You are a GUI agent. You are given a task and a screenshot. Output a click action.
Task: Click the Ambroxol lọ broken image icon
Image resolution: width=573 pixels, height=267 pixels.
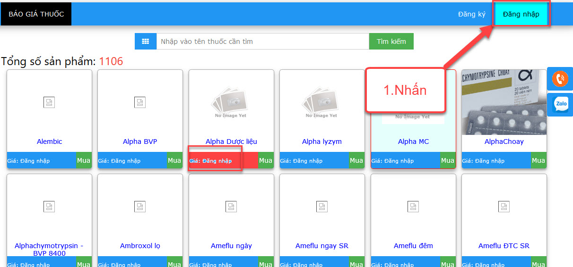[140, 206]
